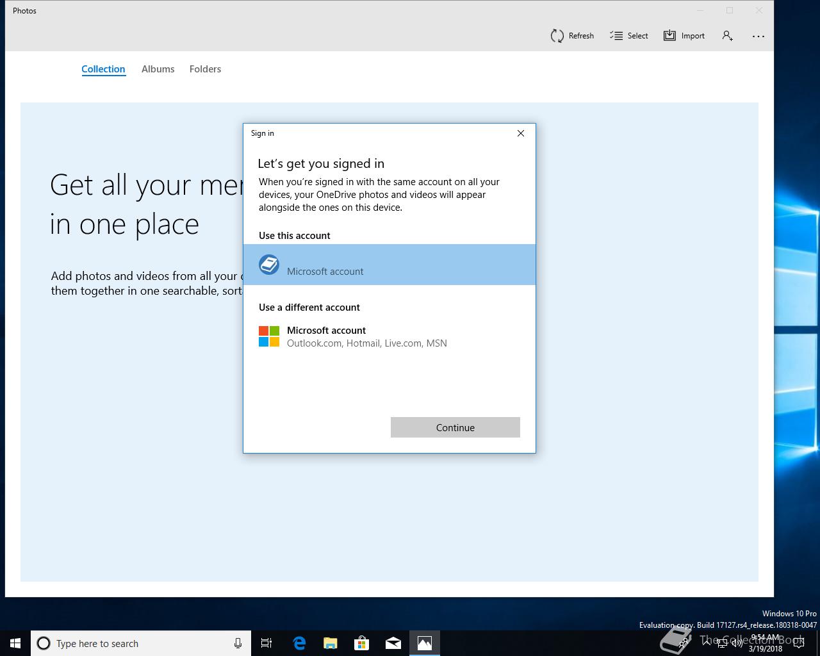Screen dimensions: 820x656
Task: Select the existing Microsoft account with book avatar
Action: pyautogui.click(x=389, y=265)
